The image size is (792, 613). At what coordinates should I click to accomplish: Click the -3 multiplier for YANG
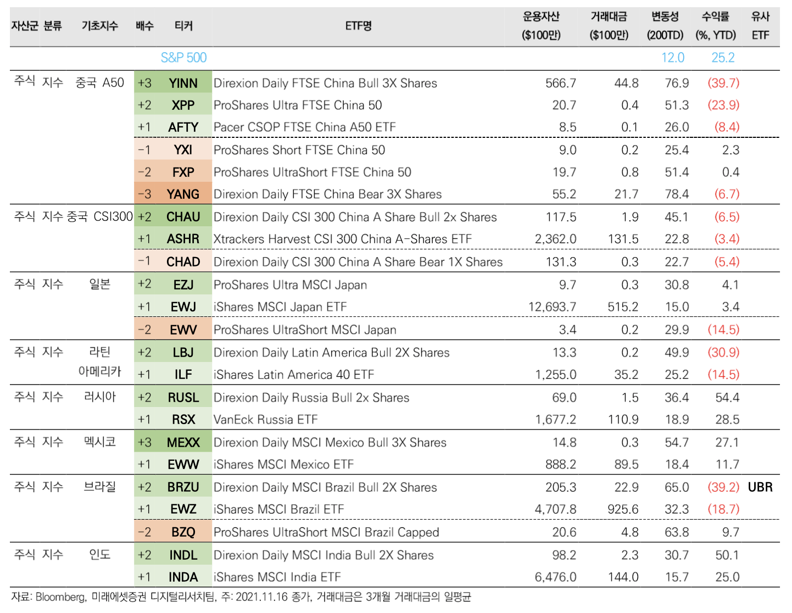(144, 194)
